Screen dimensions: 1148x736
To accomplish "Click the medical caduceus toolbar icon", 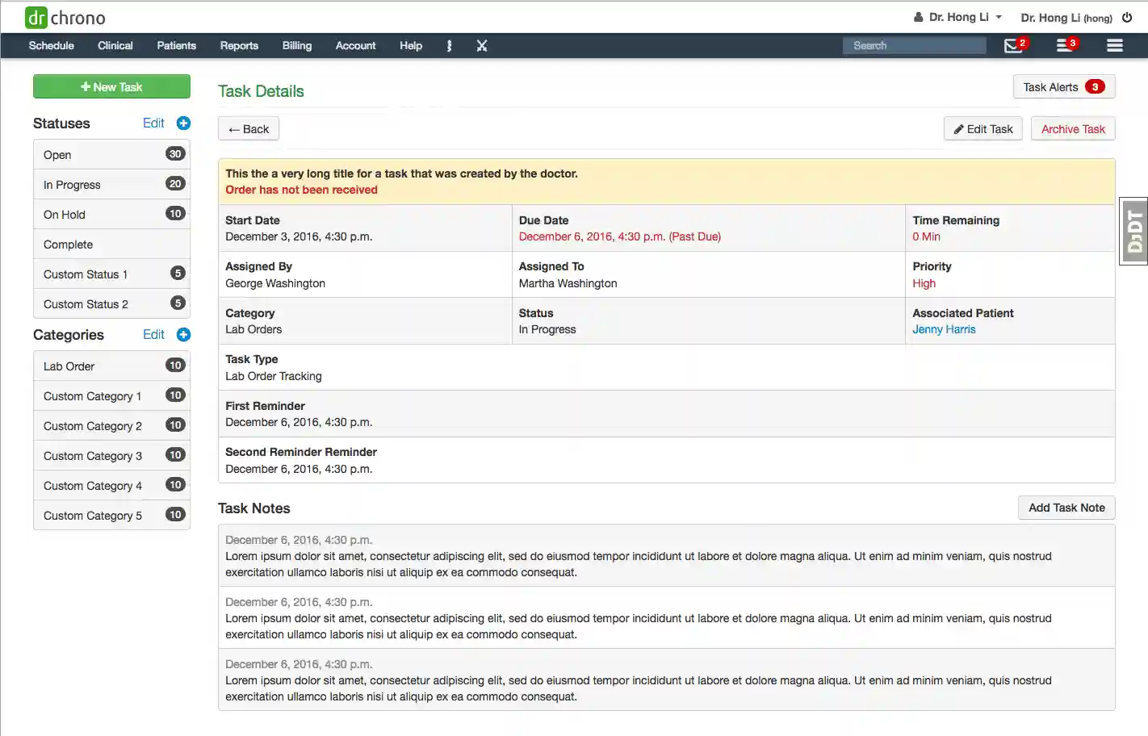I will point(449,45).
